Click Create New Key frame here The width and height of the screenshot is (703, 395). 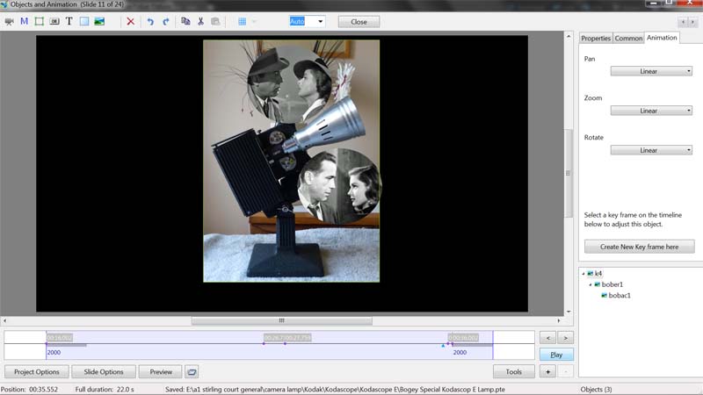[x=640, y=247]
